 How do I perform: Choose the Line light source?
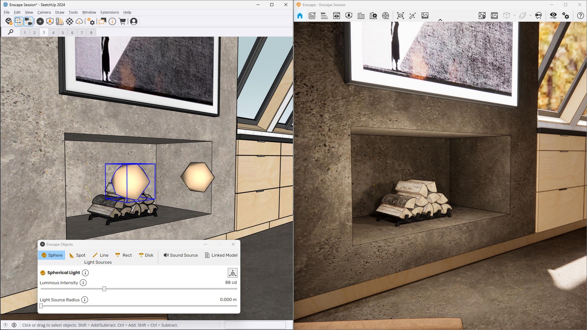pyautogui.click(x=101, y=255)
